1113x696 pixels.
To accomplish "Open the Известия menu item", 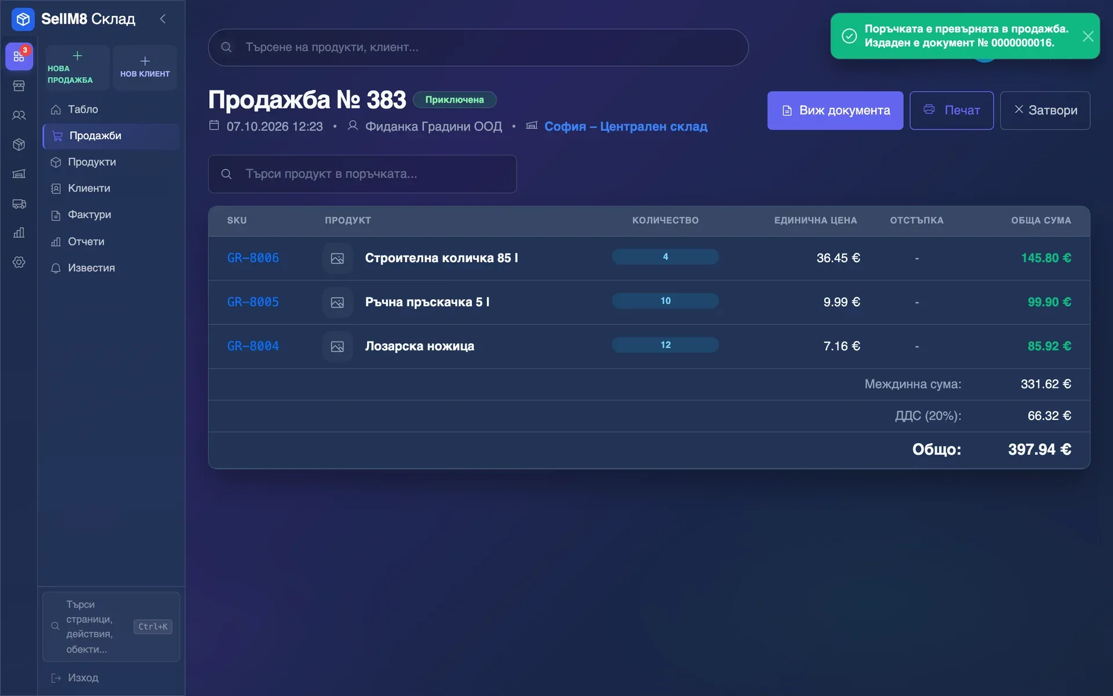I will (111, 268).
